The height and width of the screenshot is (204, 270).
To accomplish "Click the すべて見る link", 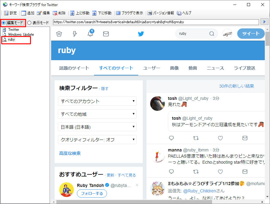I will pyautogui.click(x=127, y=175).
